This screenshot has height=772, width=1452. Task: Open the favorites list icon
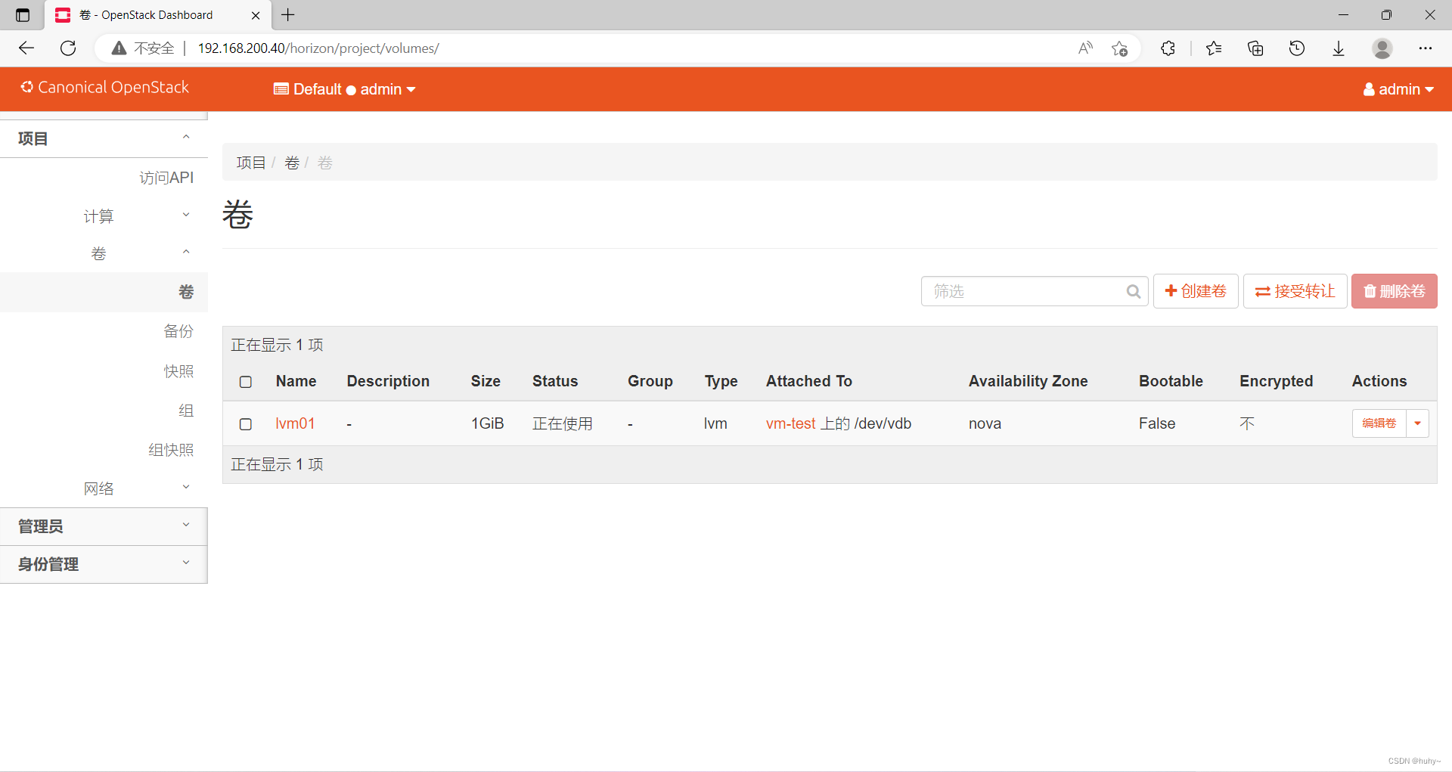[x=1214, y=48]
